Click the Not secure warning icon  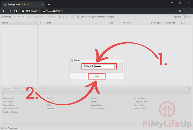pos(23,11)
